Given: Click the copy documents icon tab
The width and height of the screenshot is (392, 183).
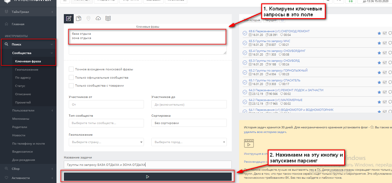Looking at the screenshot, I should point(79,18).
